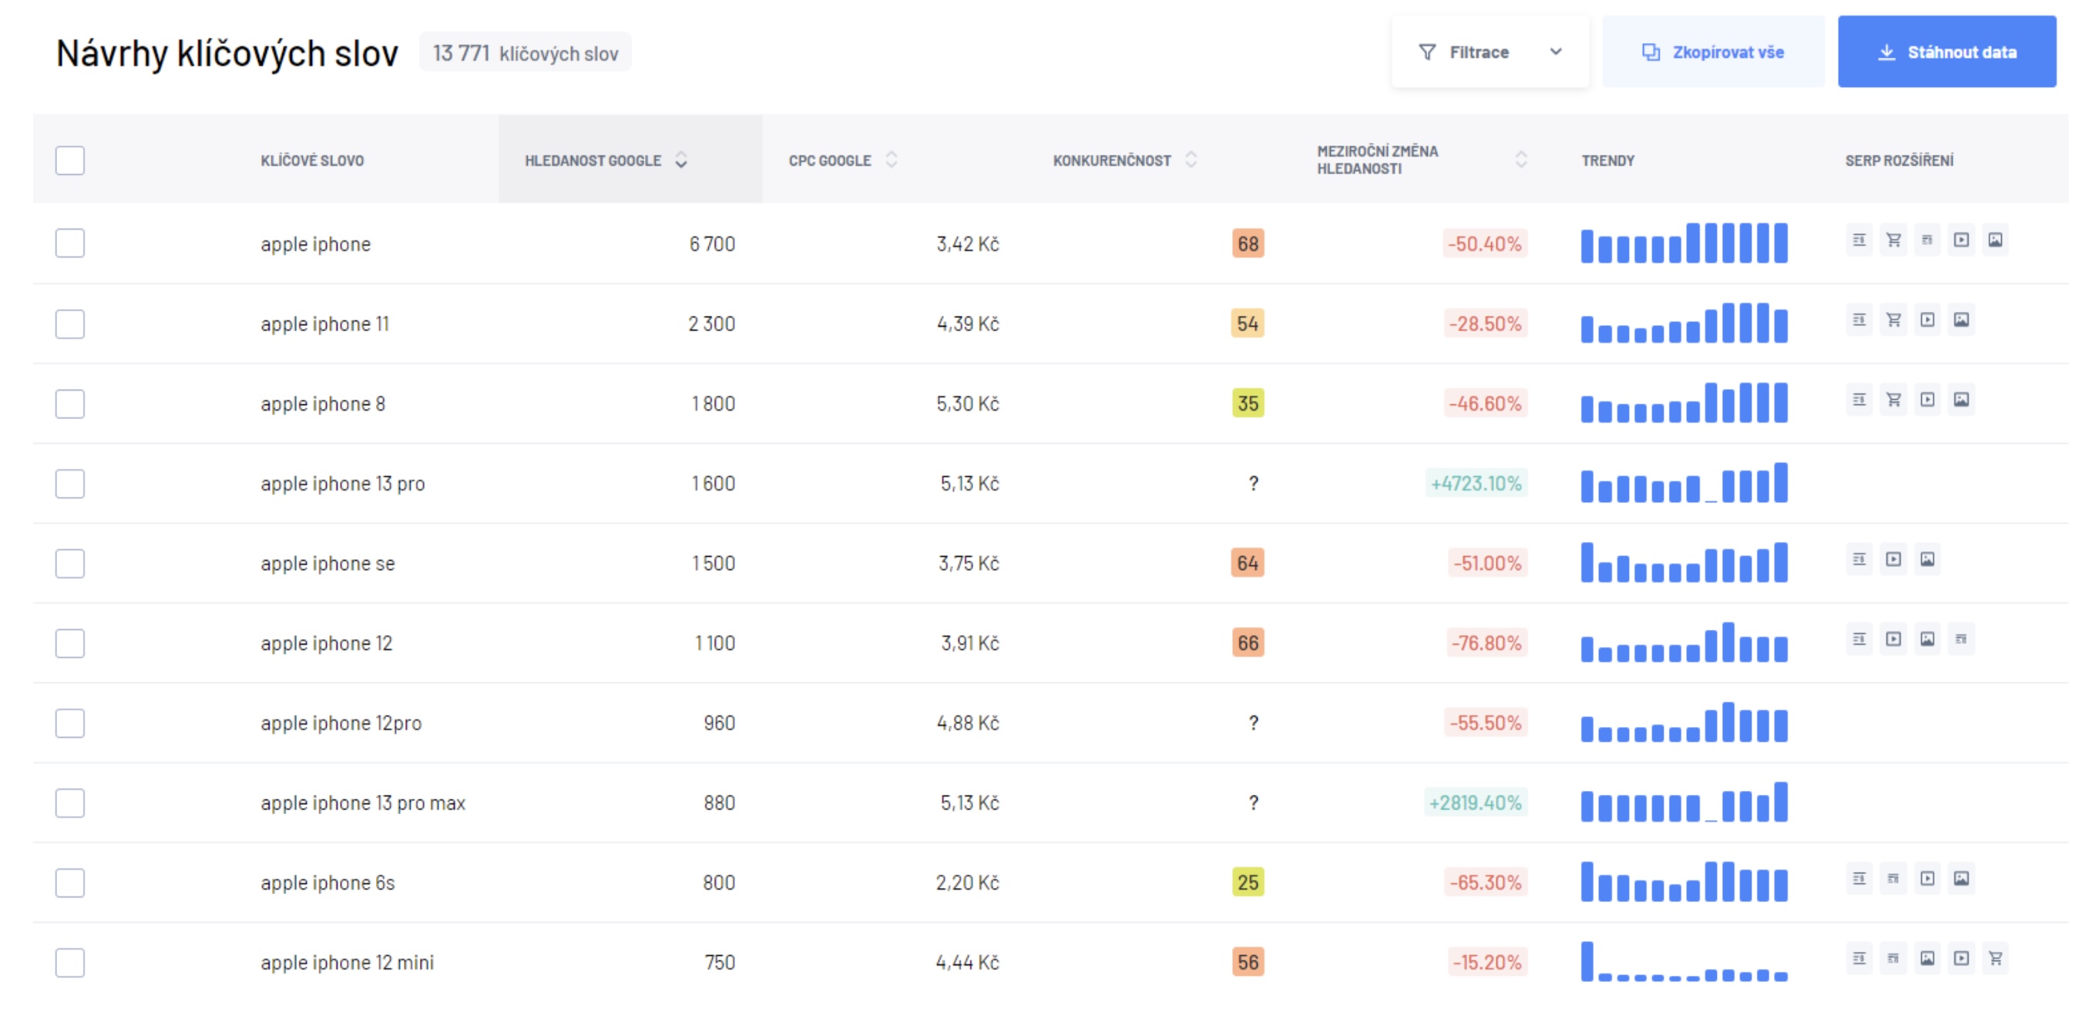Click the Konkurenčnost column header
The height and width of the screenshot is (1012, 2079).
pos(1111,160)
